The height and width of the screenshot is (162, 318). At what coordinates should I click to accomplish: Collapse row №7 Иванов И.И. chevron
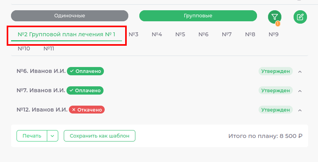click(300, 91)
